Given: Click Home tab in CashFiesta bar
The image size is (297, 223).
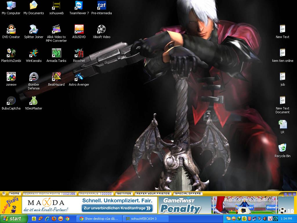Looking at the screenshot, I should point(15,194).
